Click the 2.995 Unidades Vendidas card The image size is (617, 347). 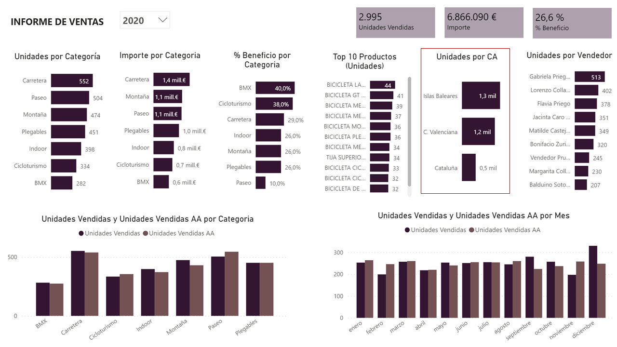coord(395,22)
